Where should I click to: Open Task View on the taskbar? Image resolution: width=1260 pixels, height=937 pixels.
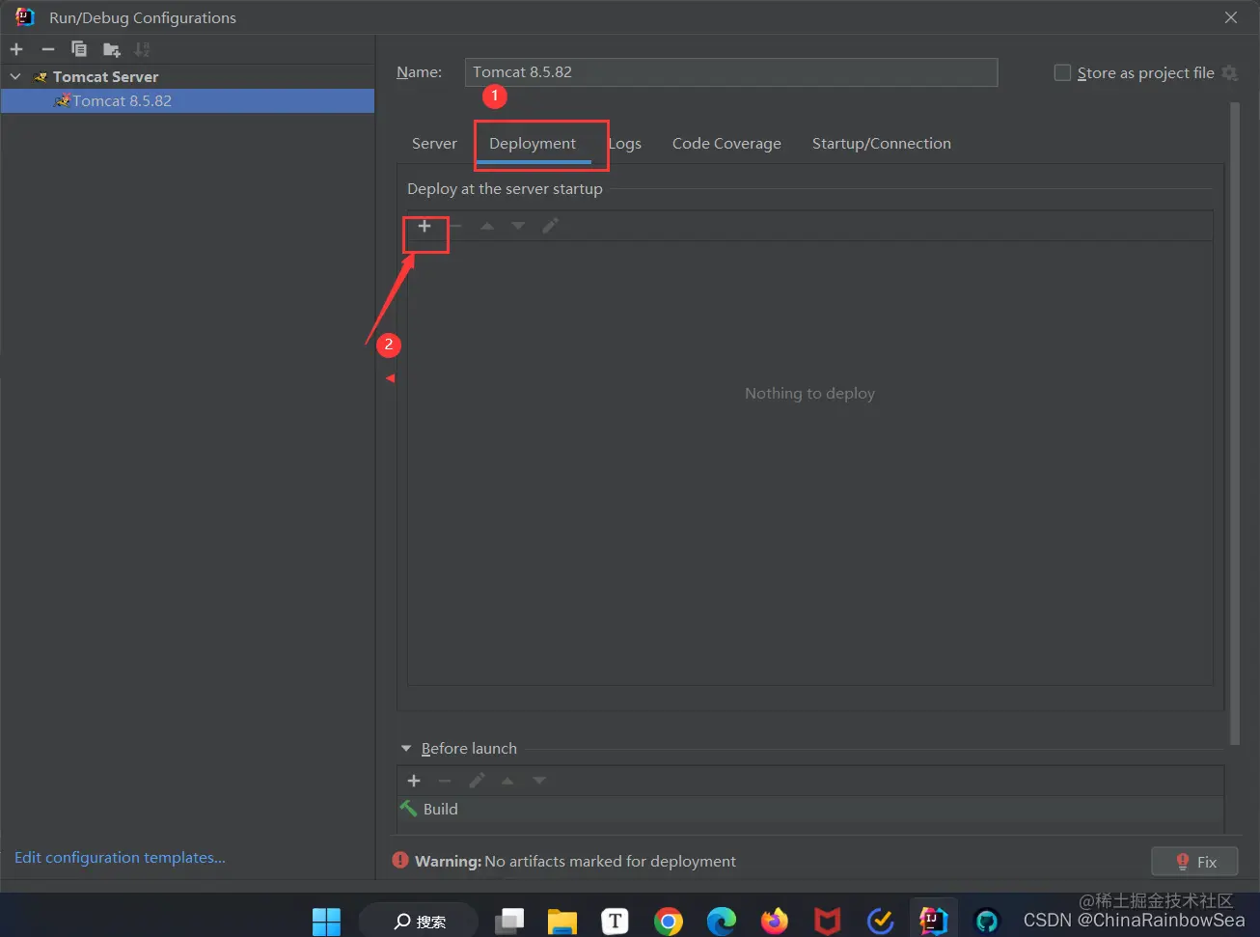click(509, 922)
